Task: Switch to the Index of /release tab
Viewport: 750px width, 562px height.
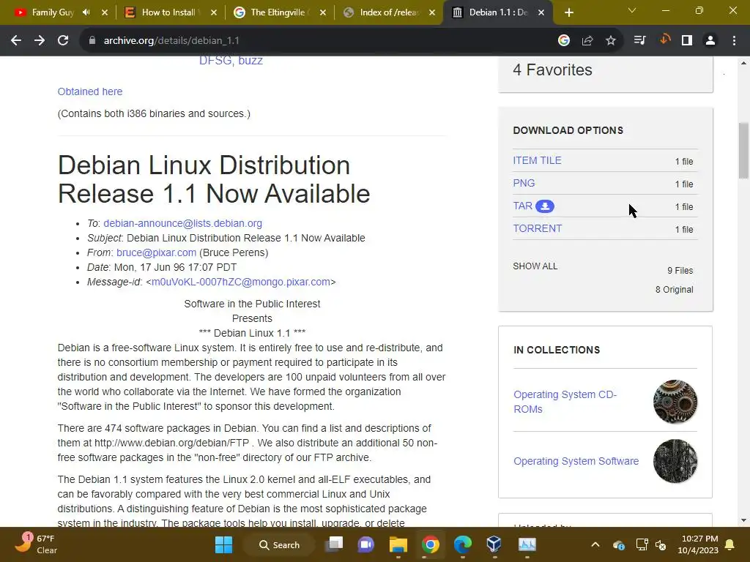Action: pos(382,12)
